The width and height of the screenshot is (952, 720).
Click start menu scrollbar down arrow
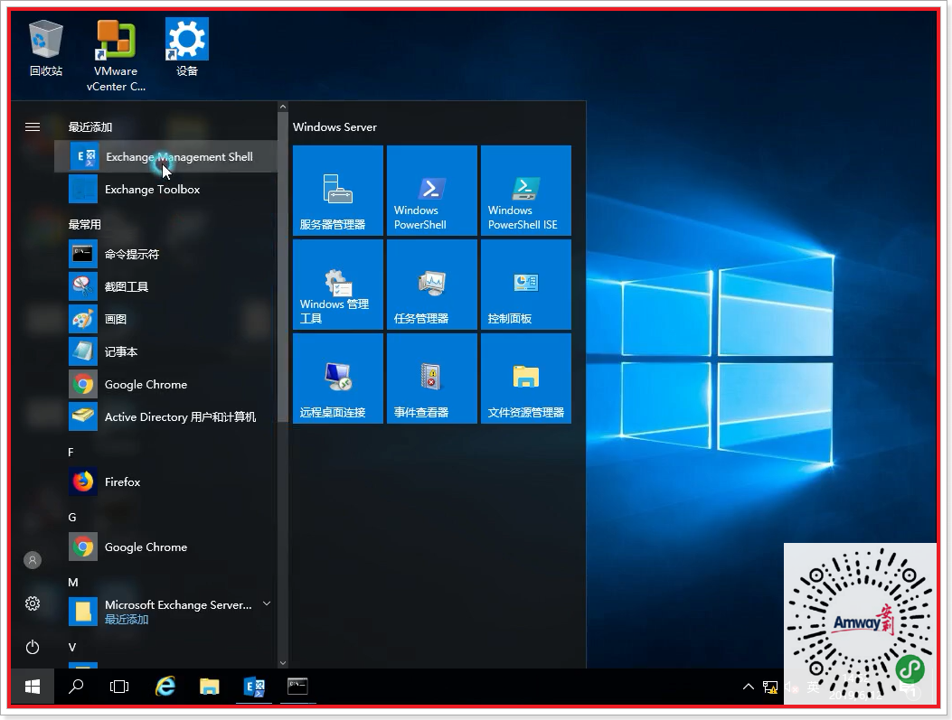coord(283,663)
